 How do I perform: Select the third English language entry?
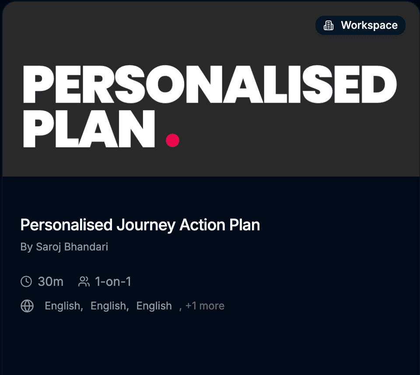pos(154,306)
